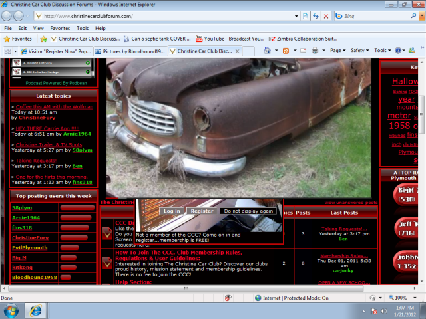Viewport: 426px width, 319px height.
Task: Expand the Print dropdown arrow
Action: [x=323, y=51]
